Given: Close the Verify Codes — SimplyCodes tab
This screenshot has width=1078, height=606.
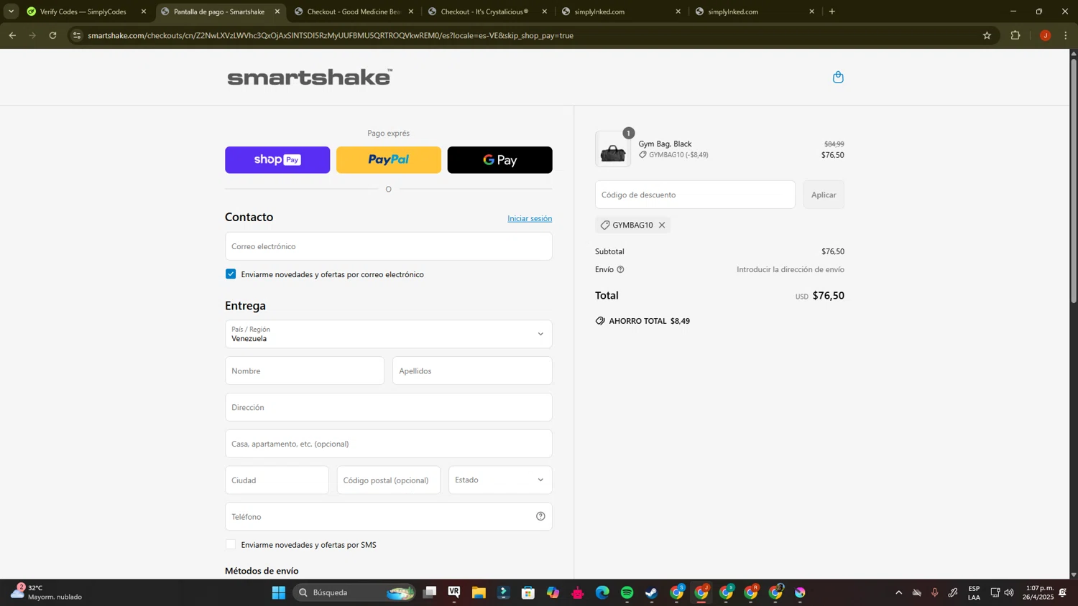Looking at the screenshot, I should point(144,11).
